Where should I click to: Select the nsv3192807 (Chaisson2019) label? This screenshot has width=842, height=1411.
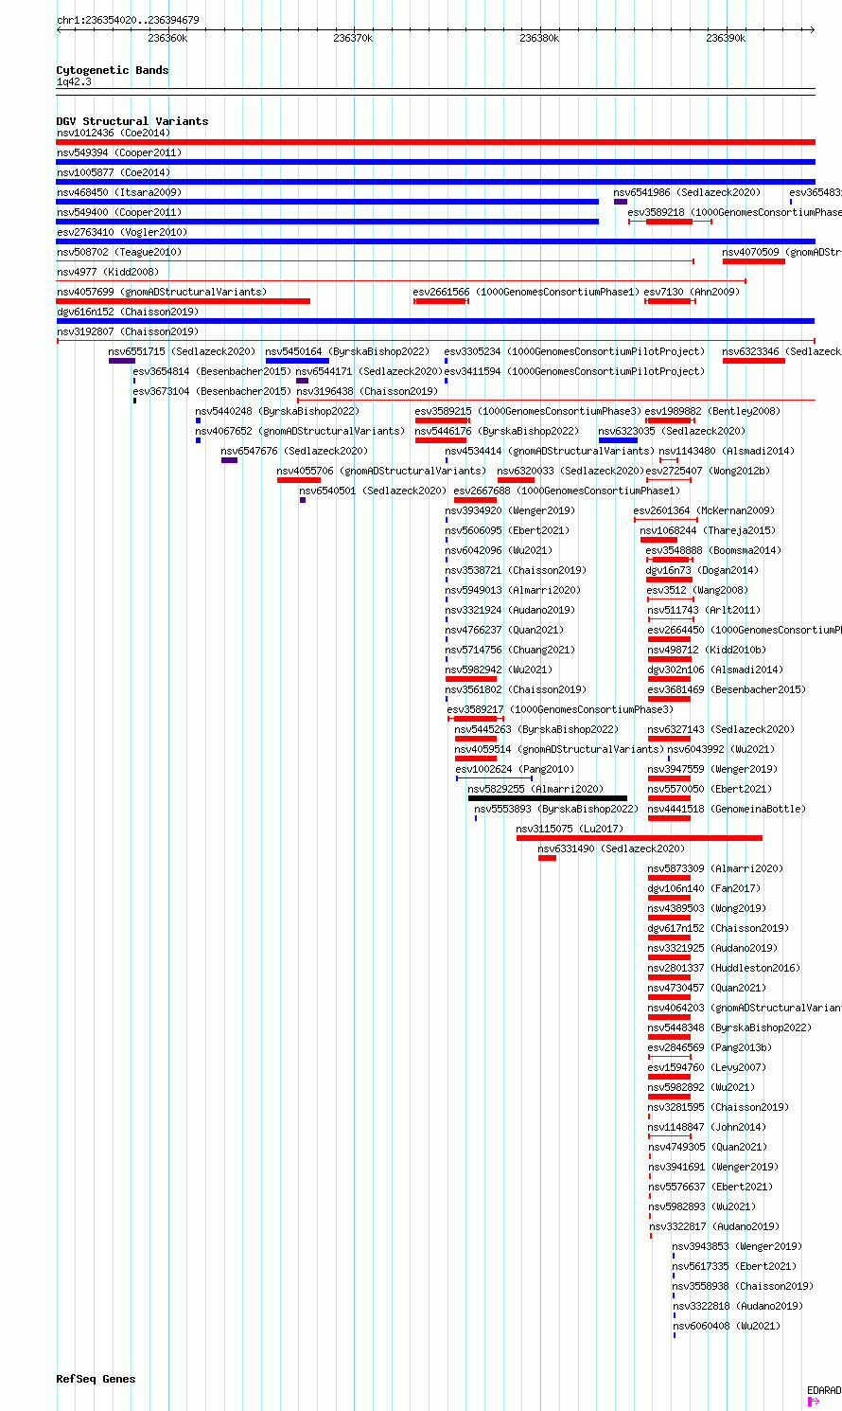[128, 331]
